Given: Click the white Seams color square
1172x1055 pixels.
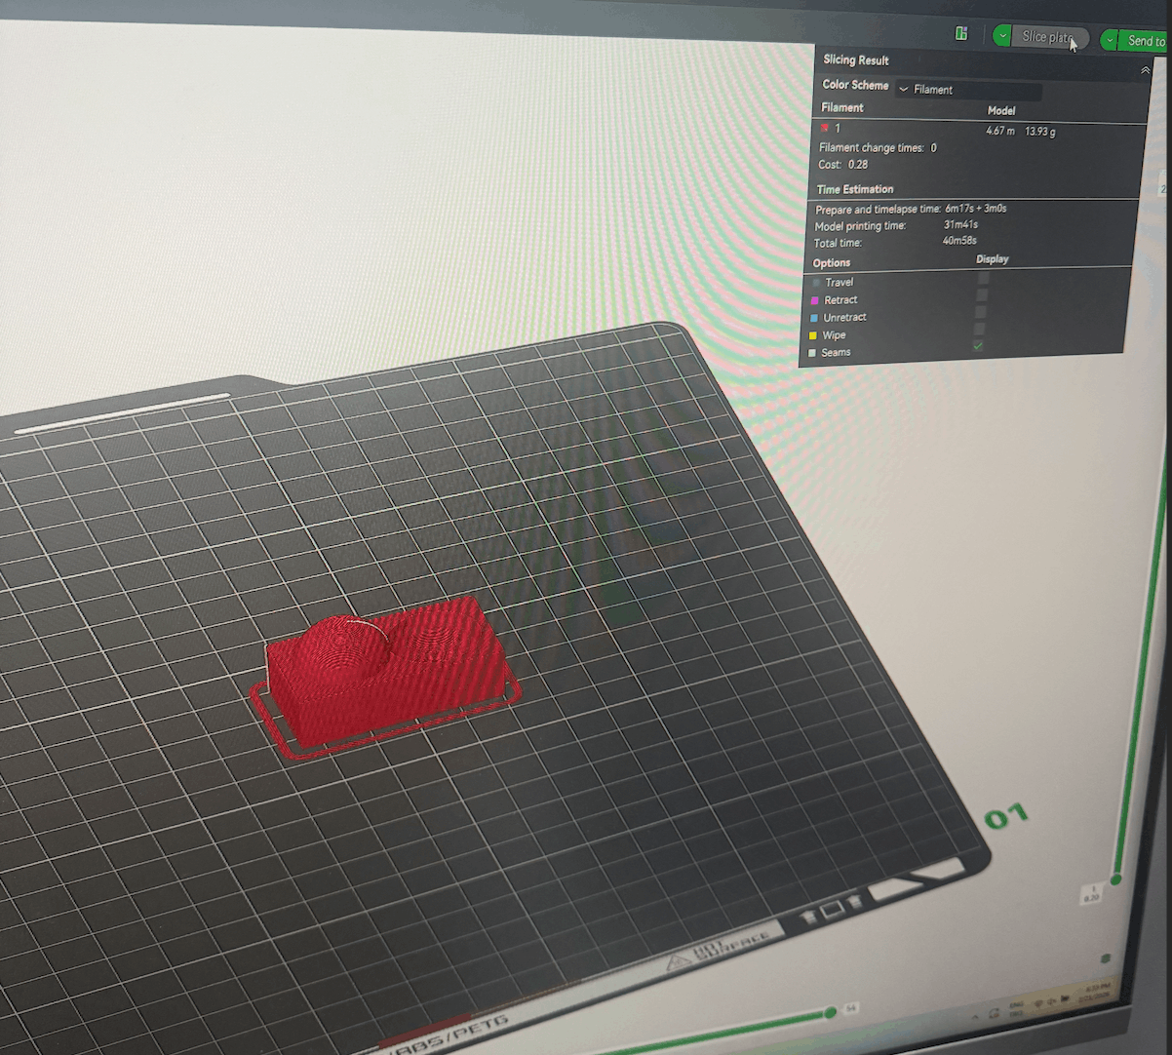Looking at the screenshot, I should click(812, 353).
